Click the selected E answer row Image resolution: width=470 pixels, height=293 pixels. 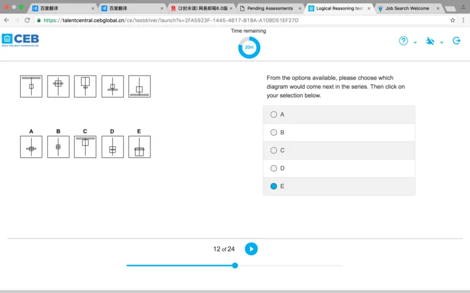pos(338,186)
